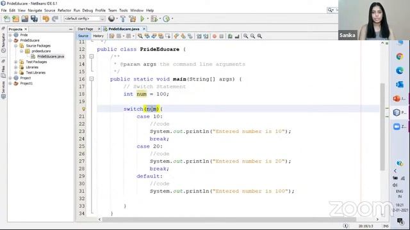410x230 pixels.
Task: Open the Profile Project dropdown arrow
Action: click(x=172, y=19)
